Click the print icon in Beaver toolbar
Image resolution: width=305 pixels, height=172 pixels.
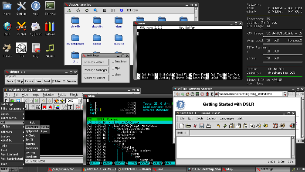coord(208,126)
